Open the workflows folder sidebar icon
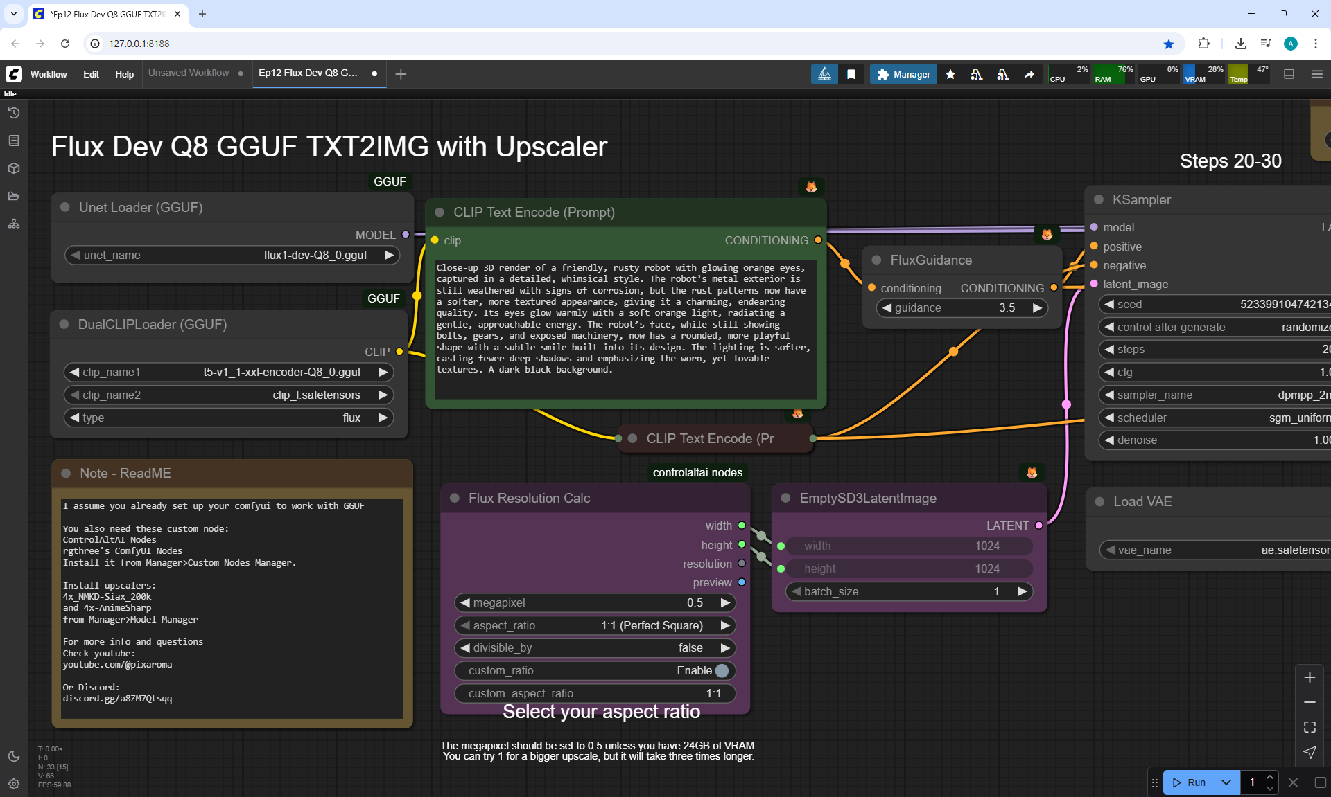The width and height of the screenshot is (1331, 797). pos(14,196)
